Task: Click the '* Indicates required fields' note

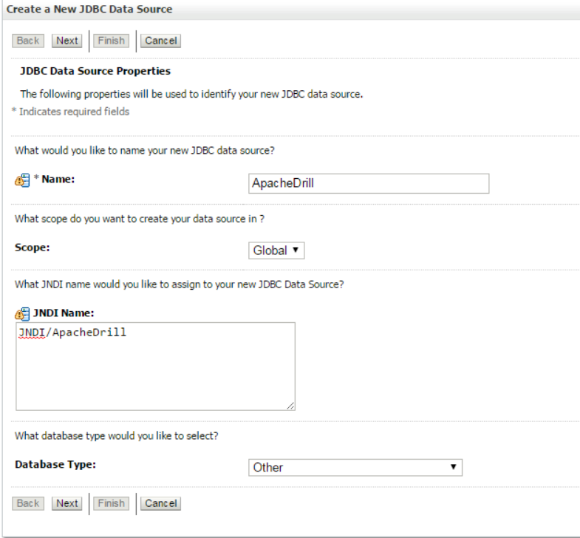Action: coord(71,112)
